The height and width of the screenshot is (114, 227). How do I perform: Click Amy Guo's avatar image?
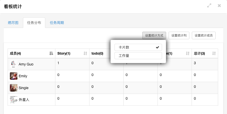click(x=14, y=64)
